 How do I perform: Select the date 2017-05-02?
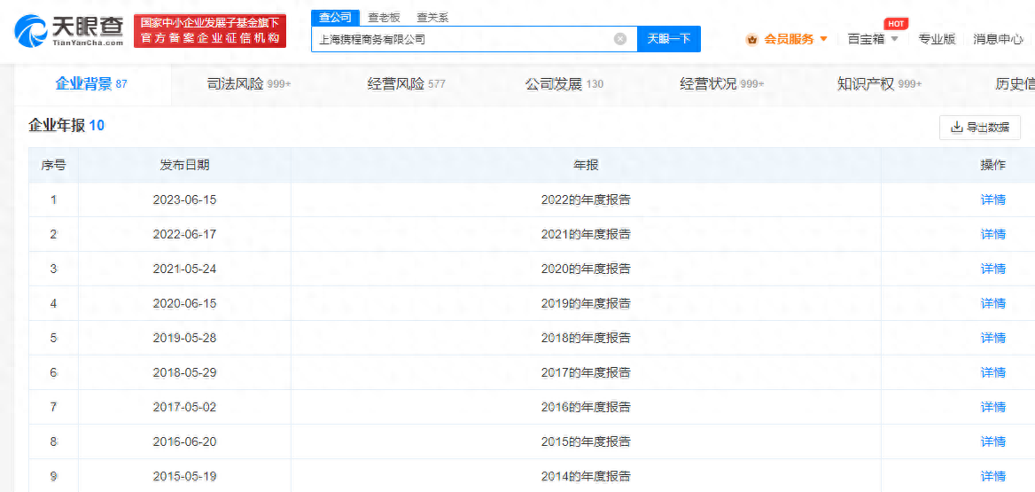[x=184, y=407]
